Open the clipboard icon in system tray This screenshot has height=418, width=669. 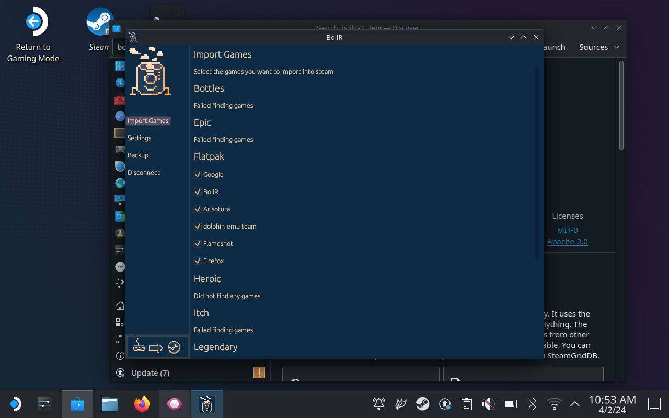coord(466,404)
